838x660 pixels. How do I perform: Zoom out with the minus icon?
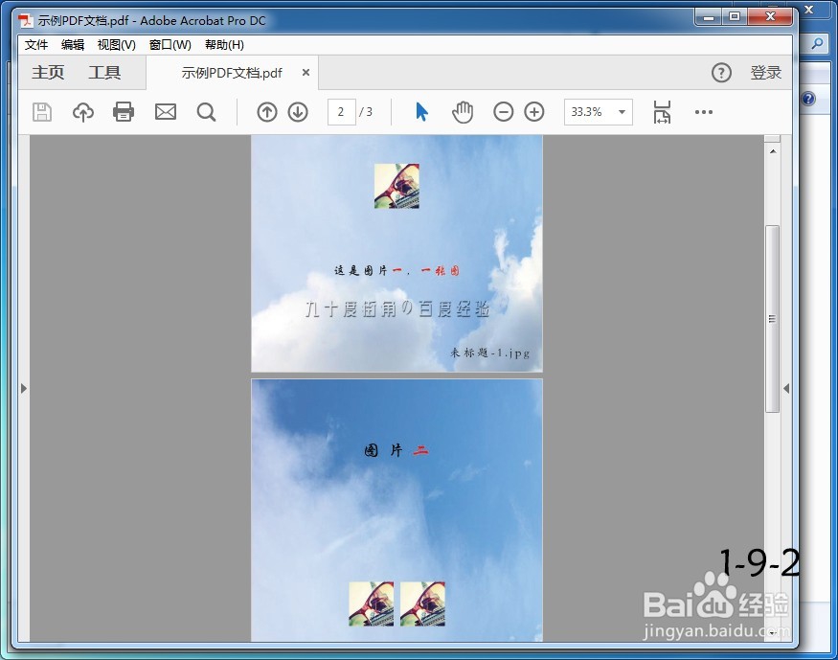[x=504, y=112]
